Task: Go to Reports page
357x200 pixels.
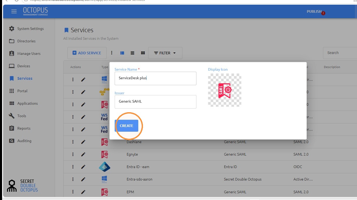Action: click(x=24, y=128)
